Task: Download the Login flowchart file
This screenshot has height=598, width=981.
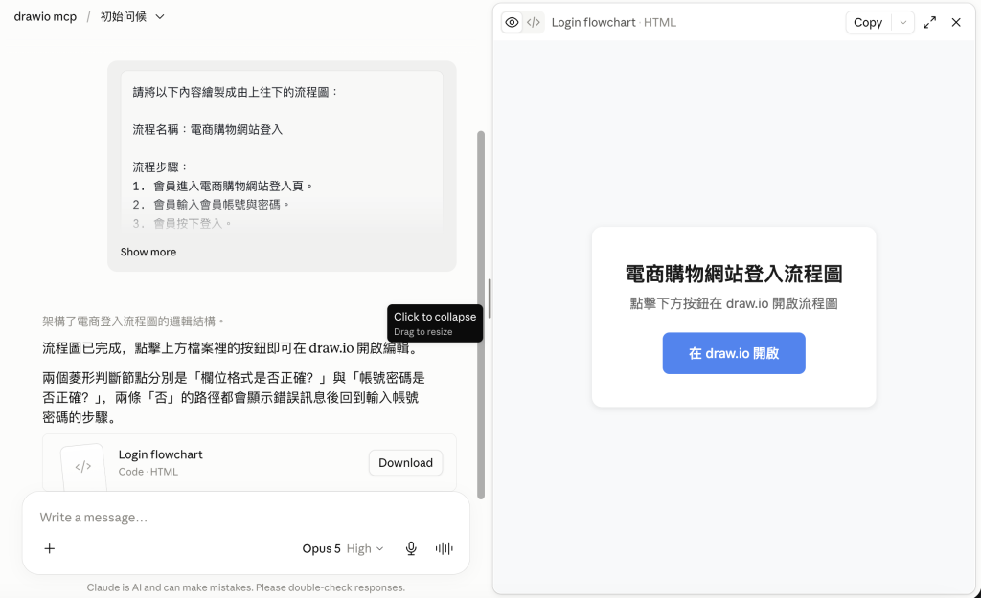Action: [405, 462]
